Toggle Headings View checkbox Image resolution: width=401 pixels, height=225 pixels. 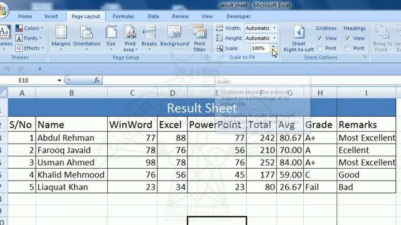(x=348, y=38)
